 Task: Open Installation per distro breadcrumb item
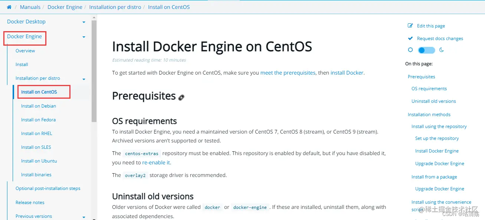click(115, 7)
